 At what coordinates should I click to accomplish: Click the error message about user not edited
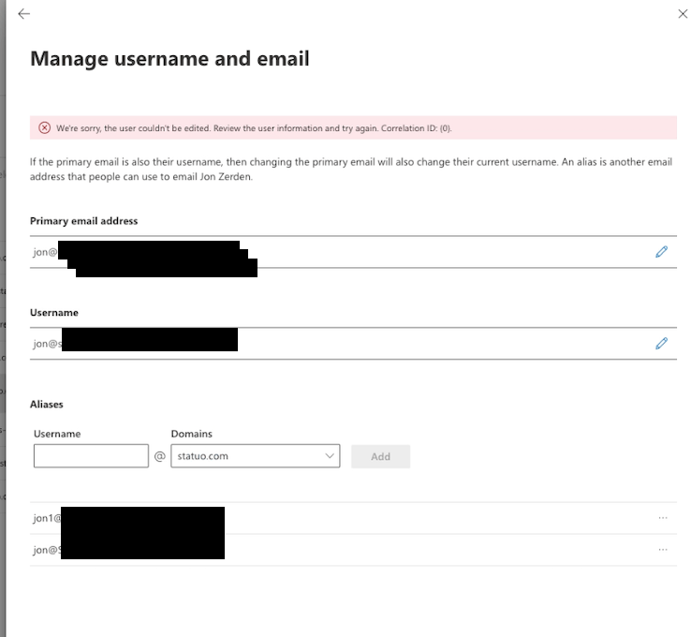pos(254,128)
